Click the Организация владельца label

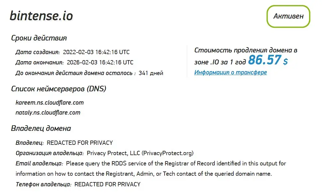tap(50, 153)
